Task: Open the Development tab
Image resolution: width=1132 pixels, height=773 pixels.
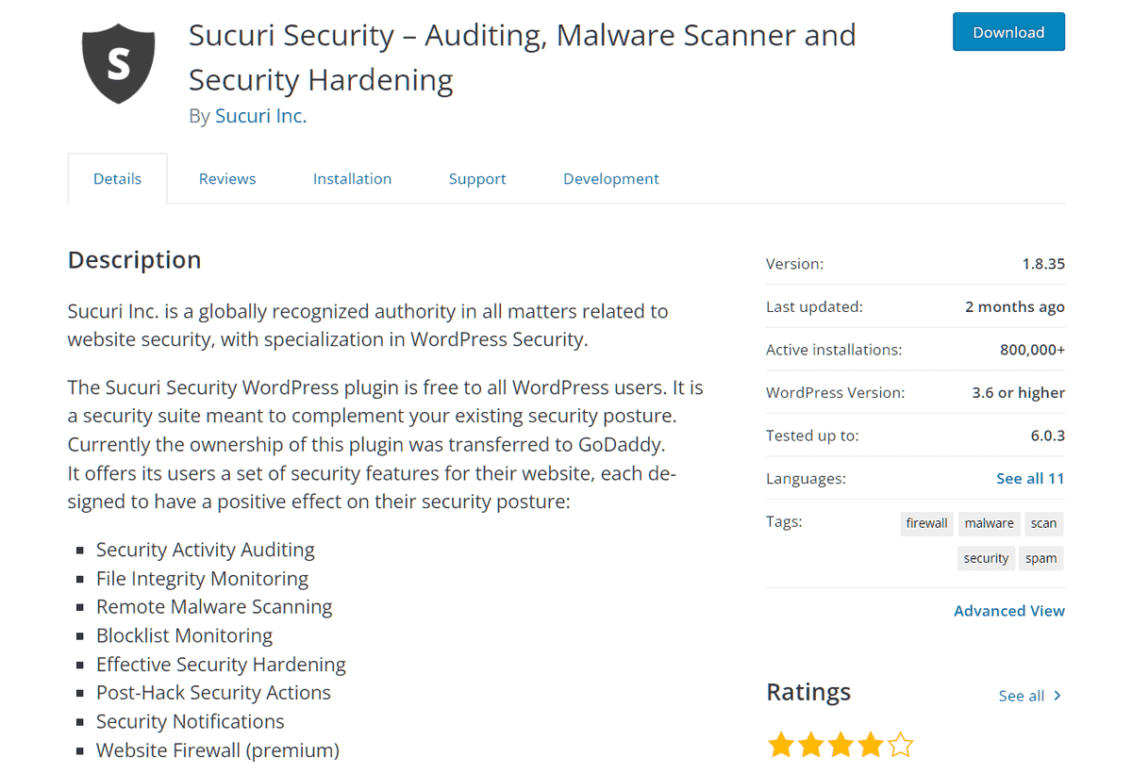Action: click(x=610, y=178)
